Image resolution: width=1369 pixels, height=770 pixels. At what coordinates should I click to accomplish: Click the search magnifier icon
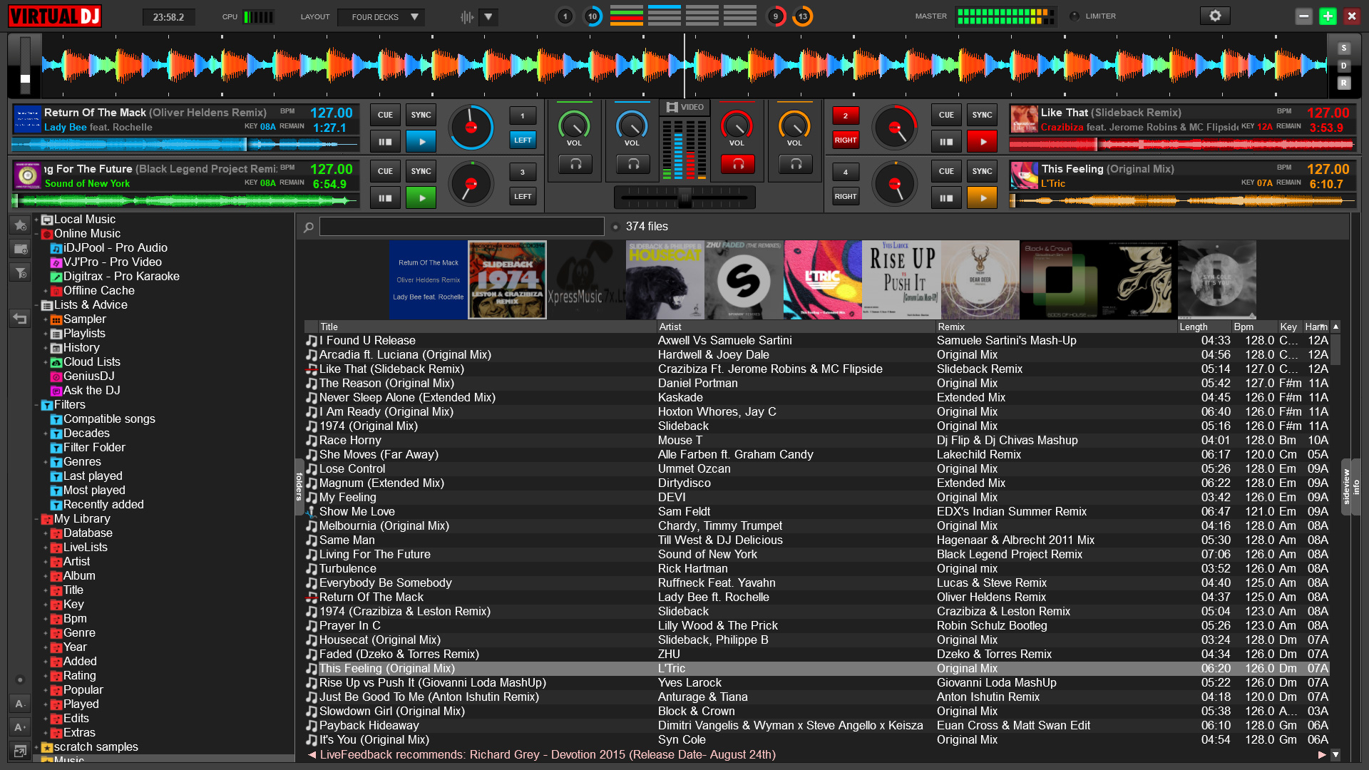pos(309,227)
